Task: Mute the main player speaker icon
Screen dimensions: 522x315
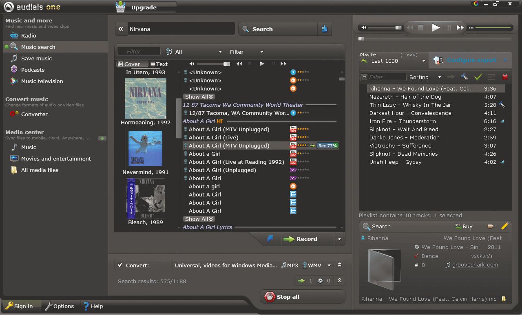Action: pos(364,28)
